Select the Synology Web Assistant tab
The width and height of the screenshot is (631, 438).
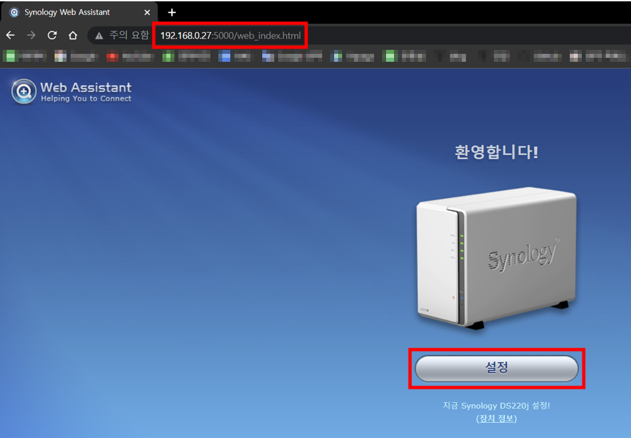point(79,12)
